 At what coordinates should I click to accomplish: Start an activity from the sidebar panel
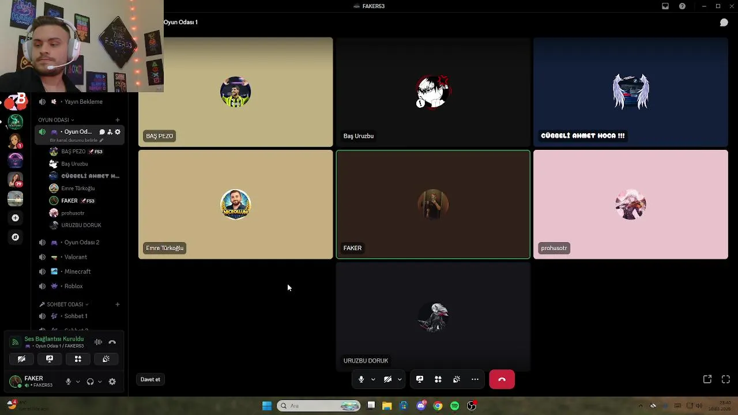click(78, 359)
